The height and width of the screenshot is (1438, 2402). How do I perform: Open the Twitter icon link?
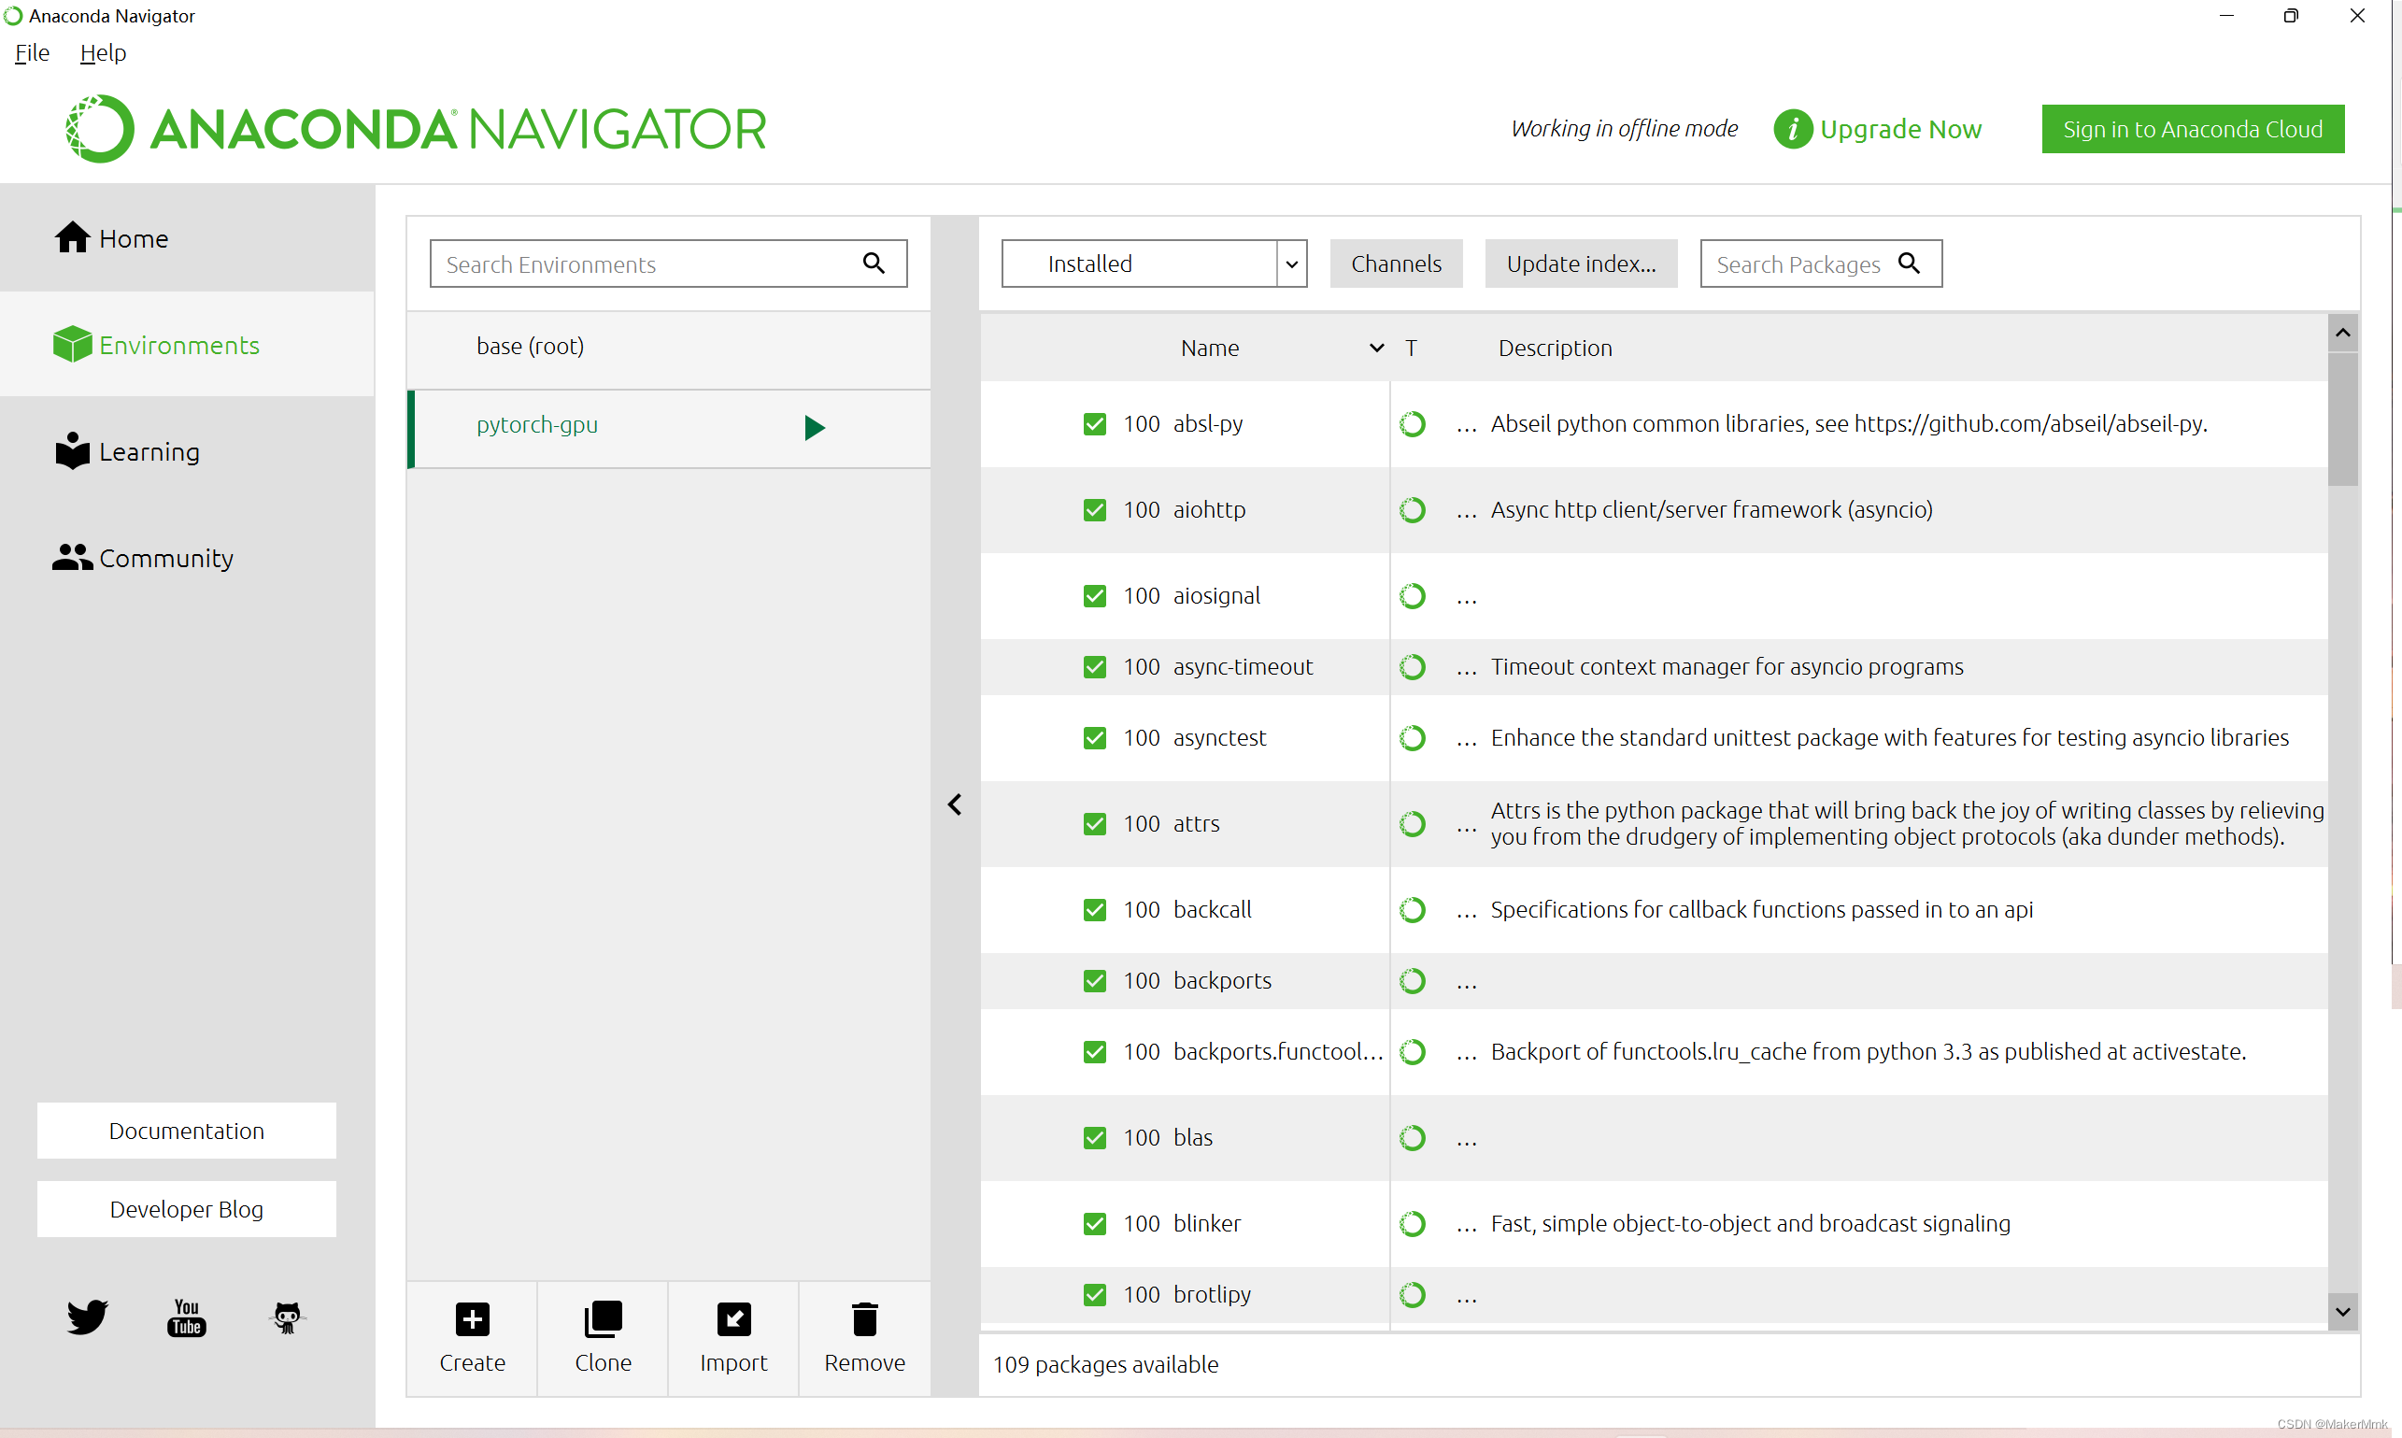[87, 1317]
